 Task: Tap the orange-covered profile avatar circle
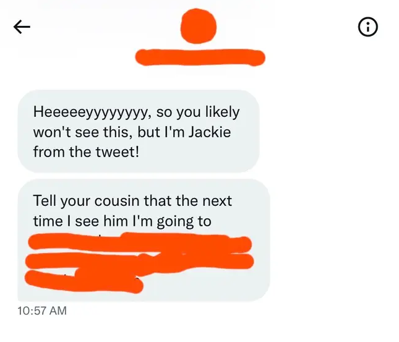click(199, 26)
